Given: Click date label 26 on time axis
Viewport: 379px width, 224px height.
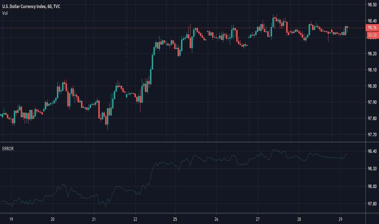Looking at the screenshot, I should 216,220.
